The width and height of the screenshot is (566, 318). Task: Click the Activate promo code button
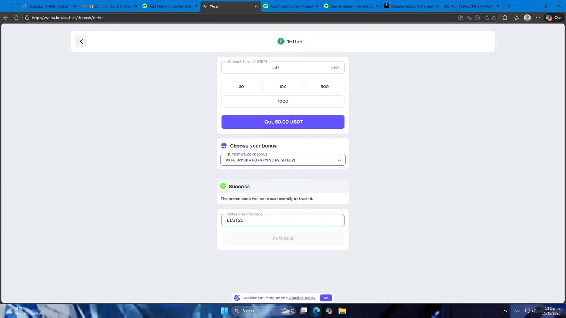pos(283,238)
